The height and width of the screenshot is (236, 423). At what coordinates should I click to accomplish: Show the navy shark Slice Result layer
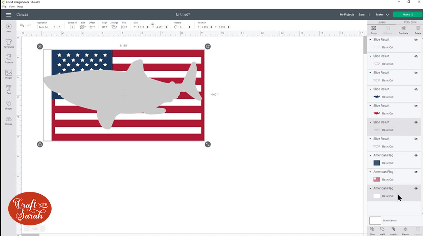pos(416,89)
